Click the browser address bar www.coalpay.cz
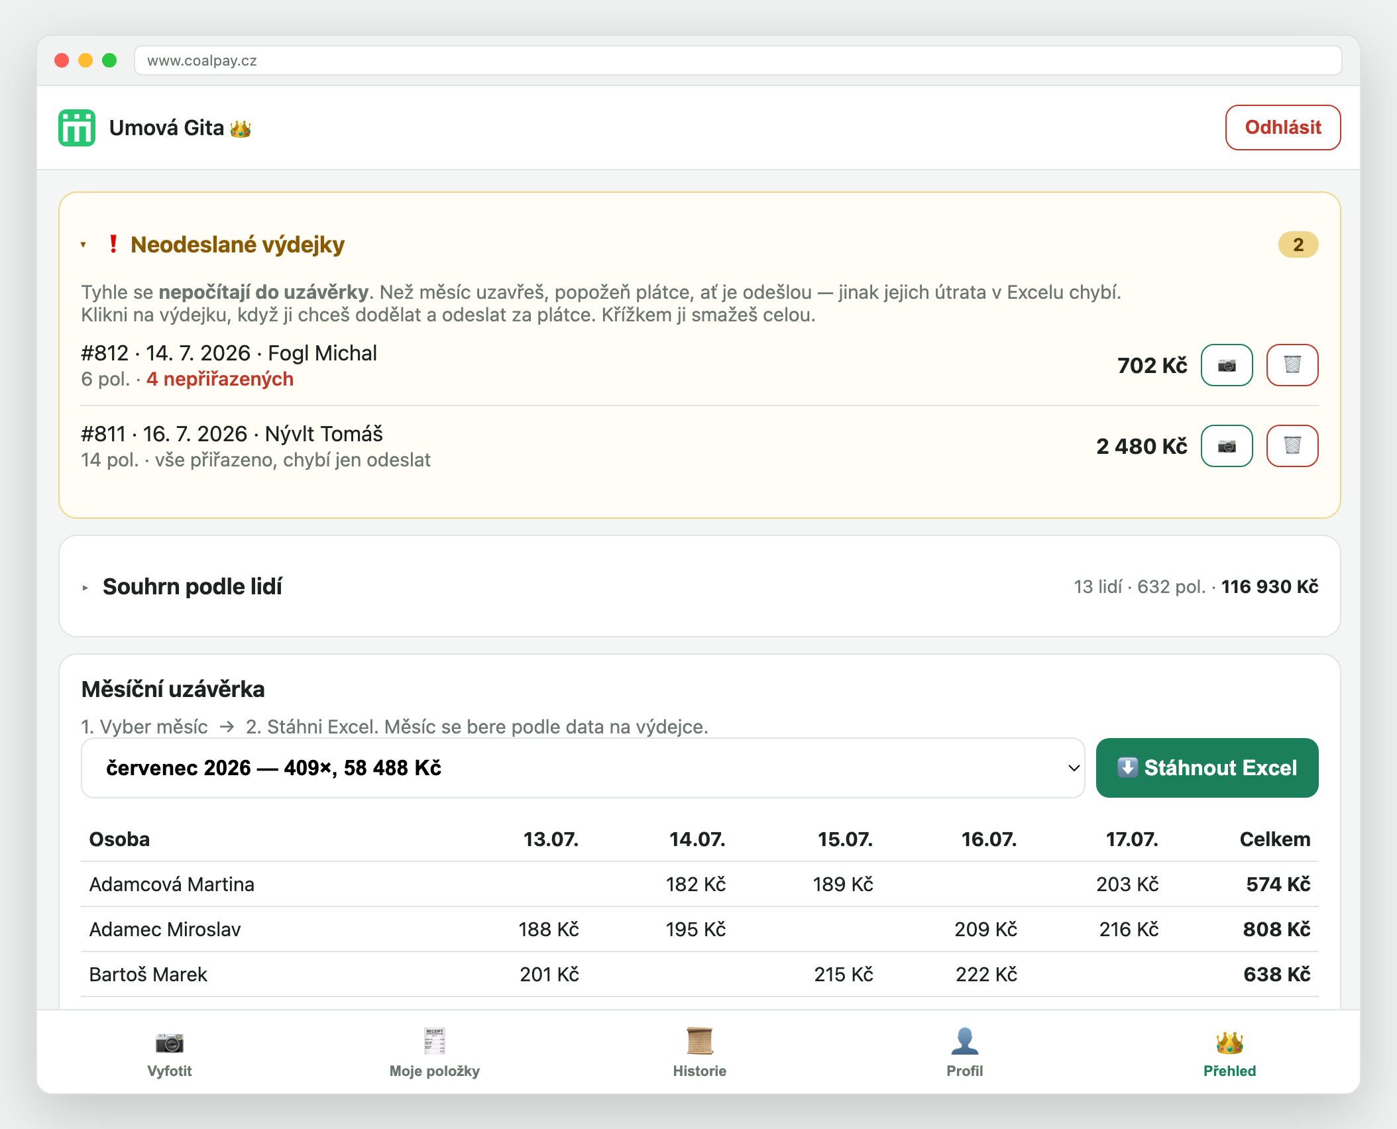This screenshot has width=1397, height=1129. pyautogui.click(x=738, y=60)
